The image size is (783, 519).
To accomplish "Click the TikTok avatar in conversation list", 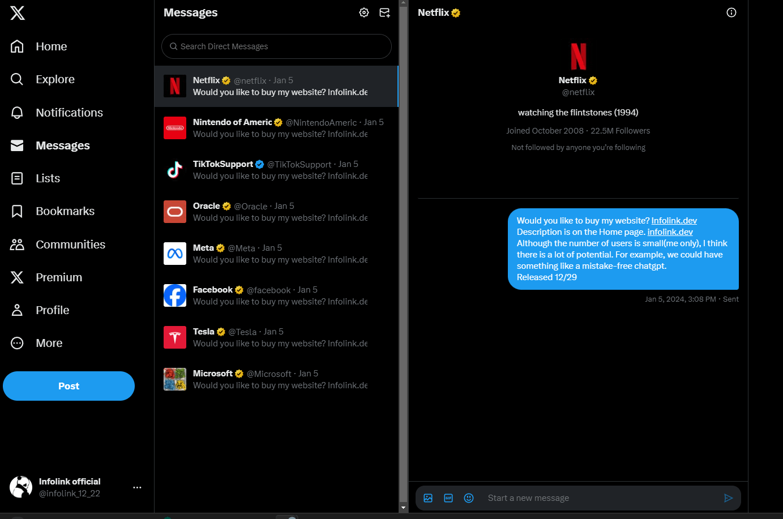I will tap(175, 170).
